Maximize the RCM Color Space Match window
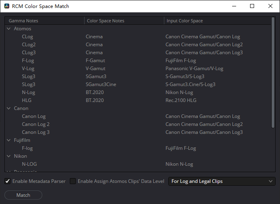280x204 pixels. click(x=252, y=6)
